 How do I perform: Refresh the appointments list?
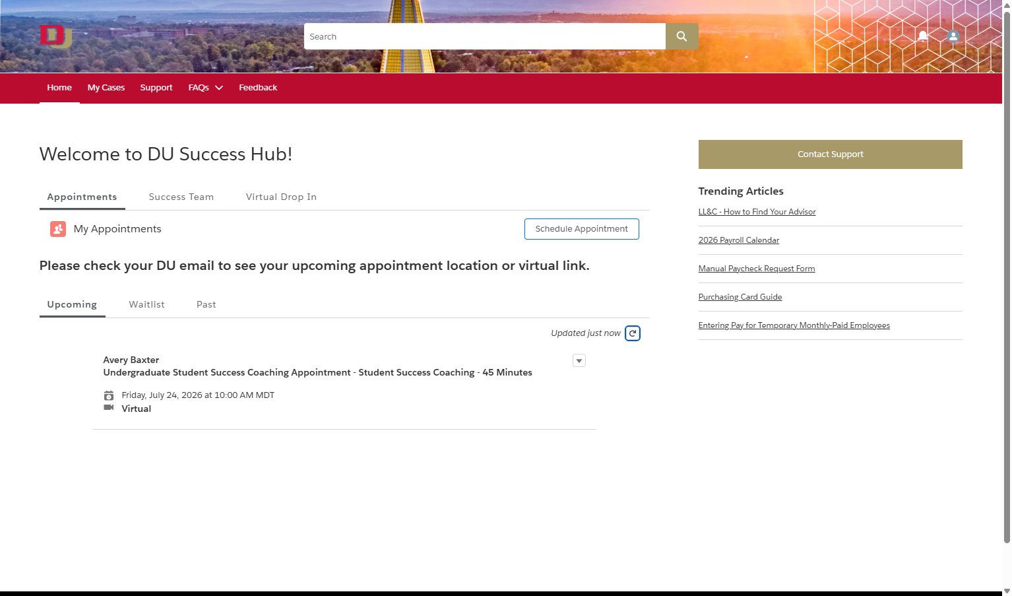tap(633, 333)
